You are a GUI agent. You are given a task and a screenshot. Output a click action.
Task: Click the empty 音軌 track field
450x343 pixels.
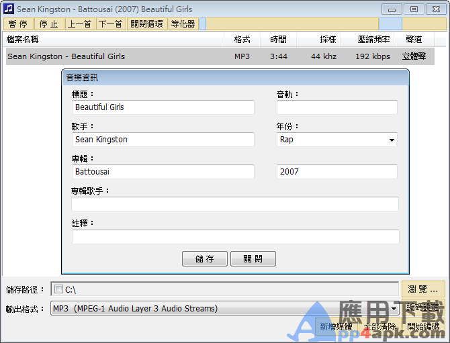[337, 107]
